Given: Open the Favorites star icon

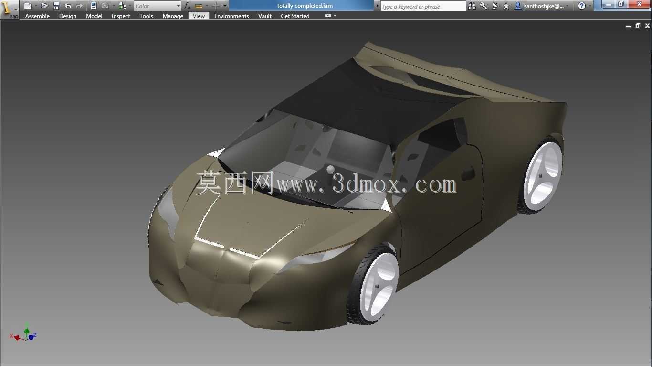Looking at the screenshot, I should click(506, 6).
